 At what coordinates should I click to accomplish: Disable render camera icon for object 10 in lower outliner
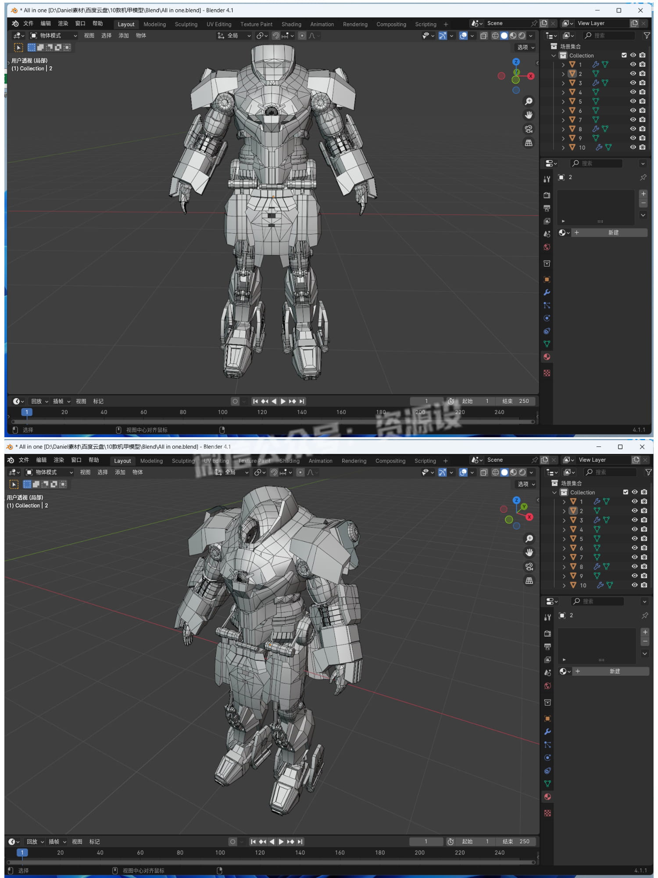[x=644, y=585]
